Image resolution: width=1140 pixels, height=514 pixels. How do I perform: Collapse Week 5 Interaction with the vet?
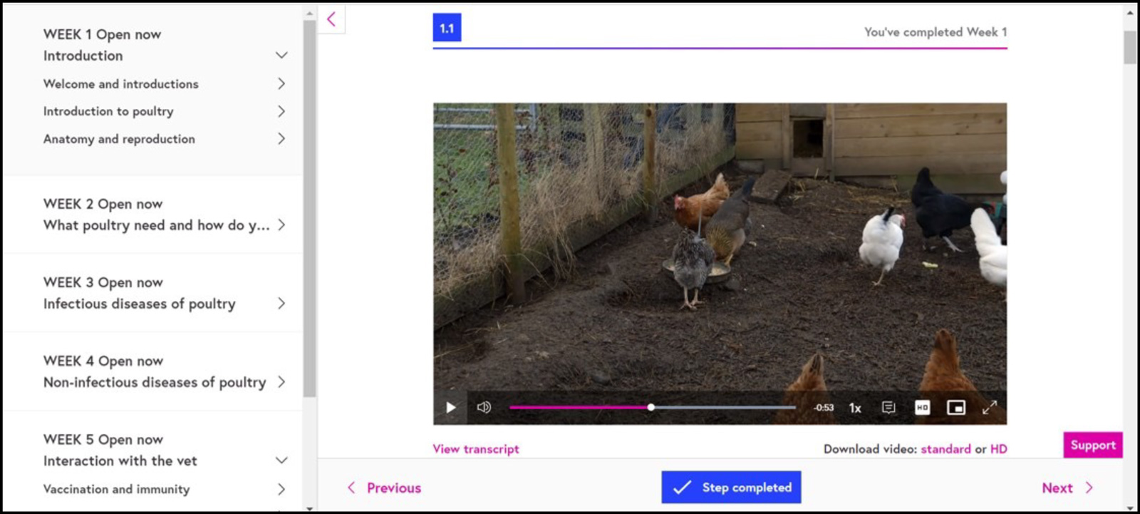click(281, 461)
